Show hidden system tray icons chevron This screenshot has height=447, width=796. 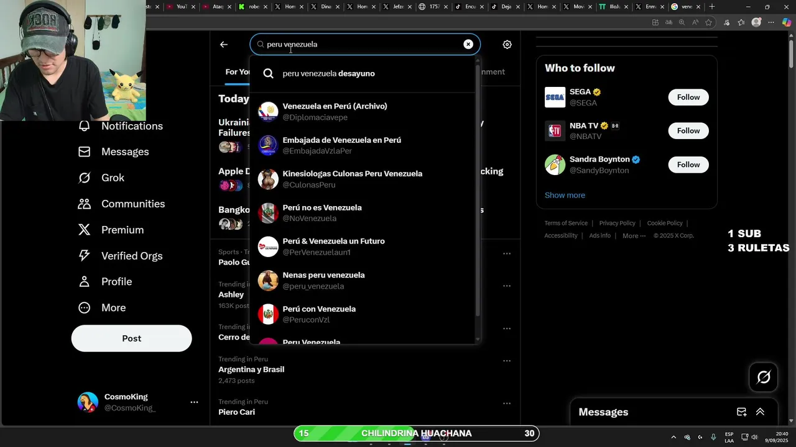click(x=673, y=437)
